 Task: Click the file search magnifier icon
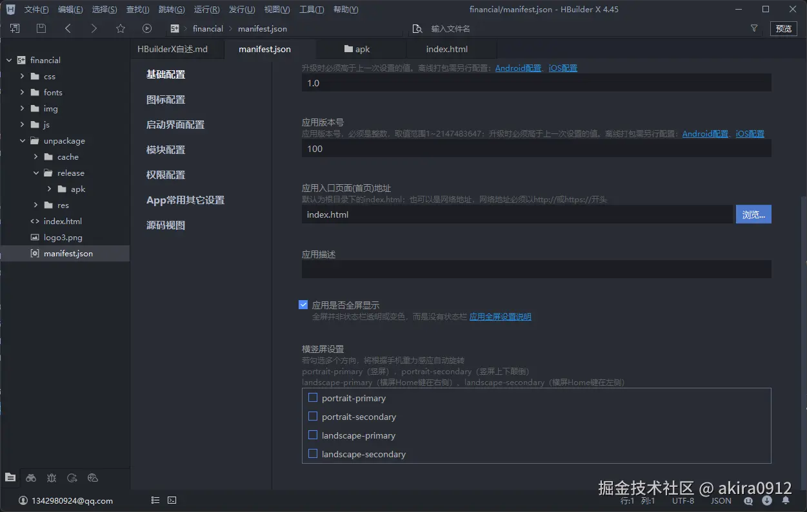coord(417,29)
